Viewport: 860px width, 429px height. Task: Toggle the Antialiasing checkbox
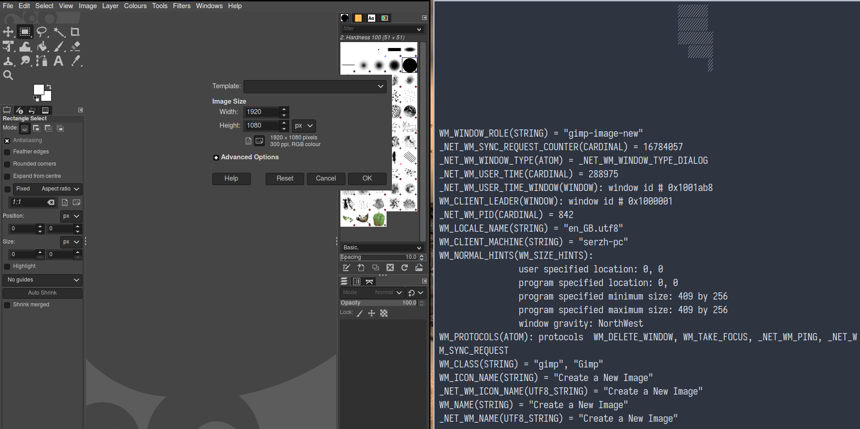pos(7,140)
